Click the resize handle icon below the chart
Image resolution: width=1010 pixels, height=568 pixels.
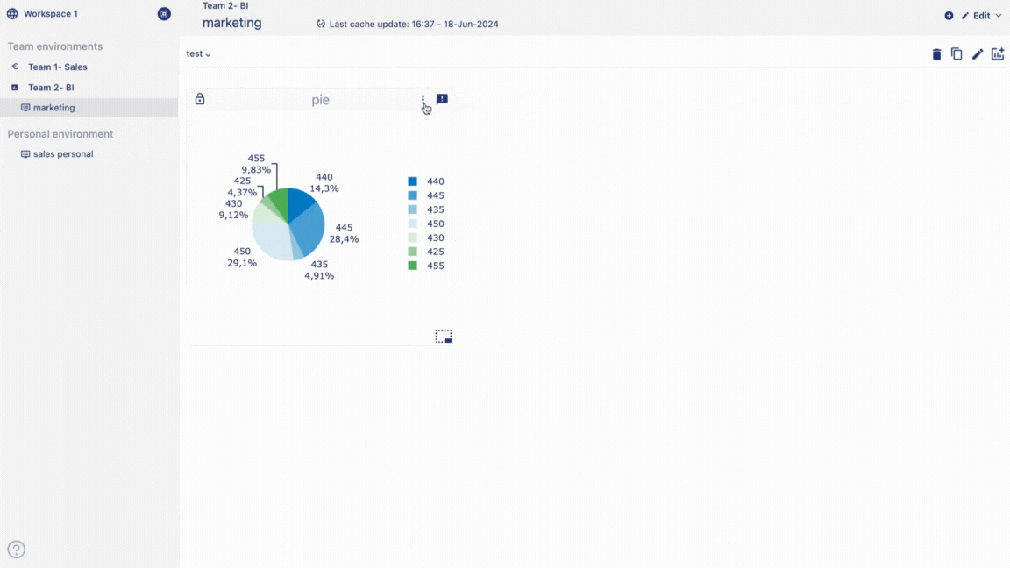[x=444, y=336]
